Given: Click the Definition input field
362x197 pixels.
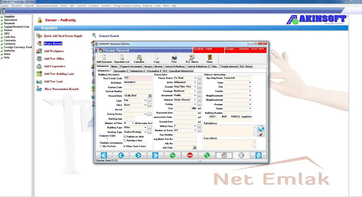Looking at the screenshot, I should [138, 82].
